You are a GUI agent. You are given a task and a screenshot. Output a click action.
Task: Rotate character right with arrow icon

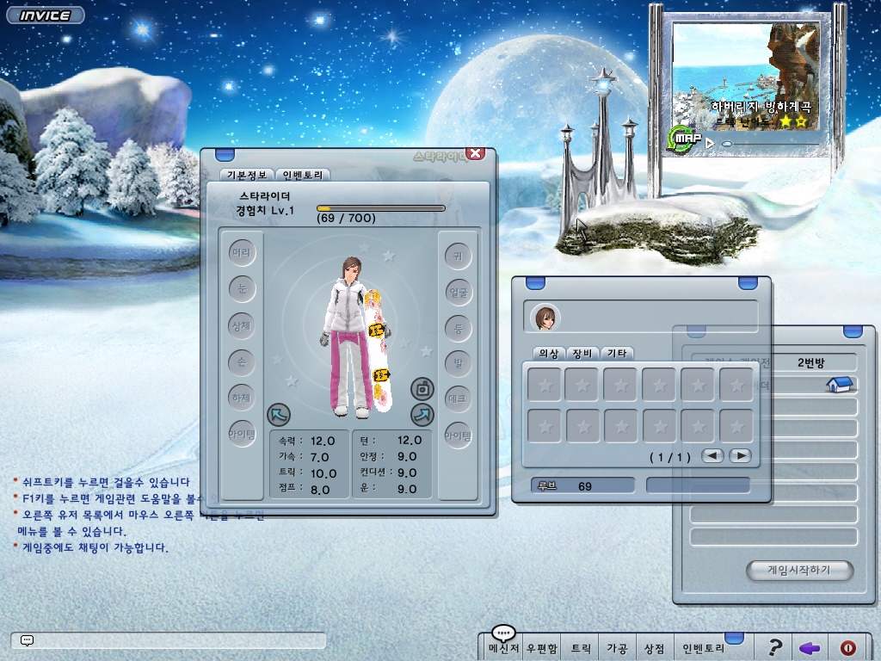point(422,415)
